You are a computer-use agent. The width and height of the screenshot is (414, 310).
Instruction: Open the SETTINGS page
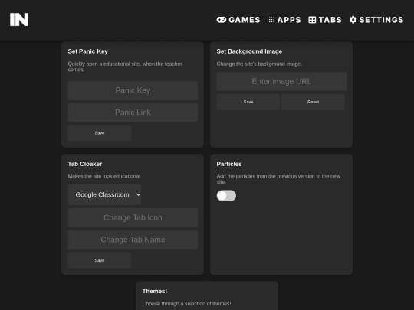[x=376, y=20]
